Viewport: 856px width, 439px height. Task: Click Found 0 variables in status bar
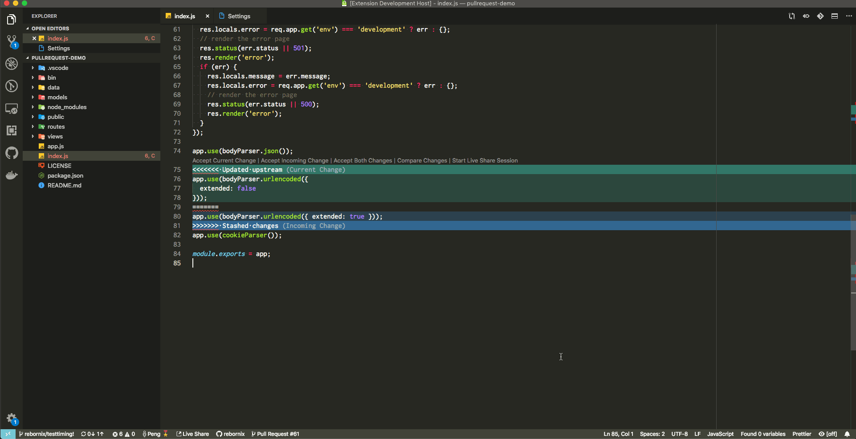(763, 434)
